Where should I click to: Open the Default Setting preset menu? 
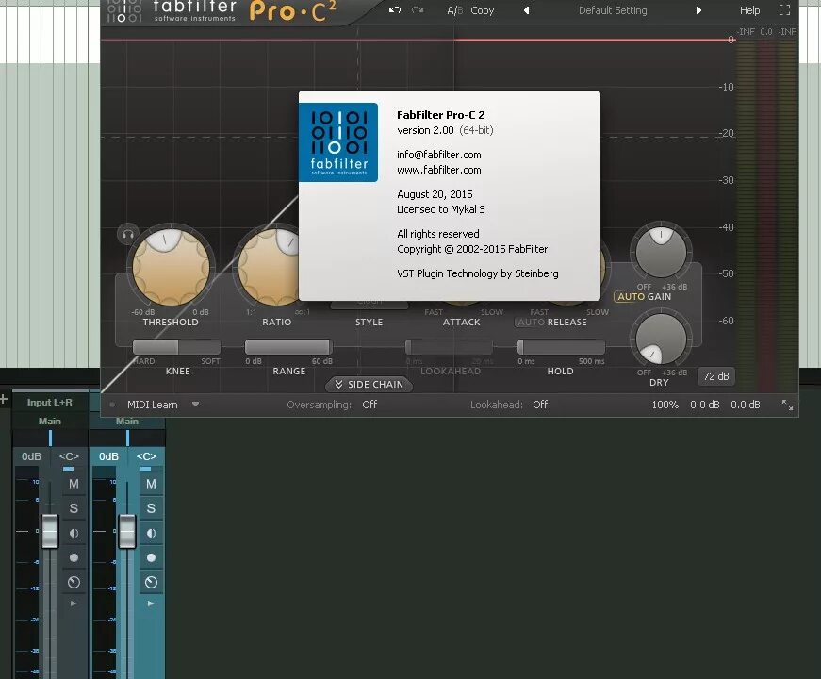[x=613, y=10]
